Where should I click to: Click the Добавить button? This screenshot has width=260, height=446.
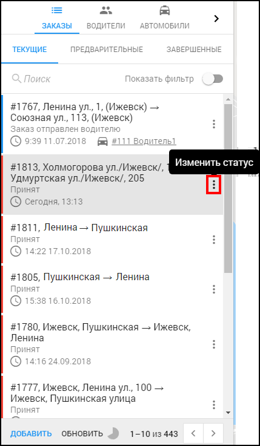[32, 434]
